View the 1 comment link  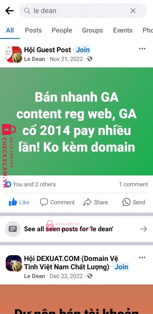[133, 184]
